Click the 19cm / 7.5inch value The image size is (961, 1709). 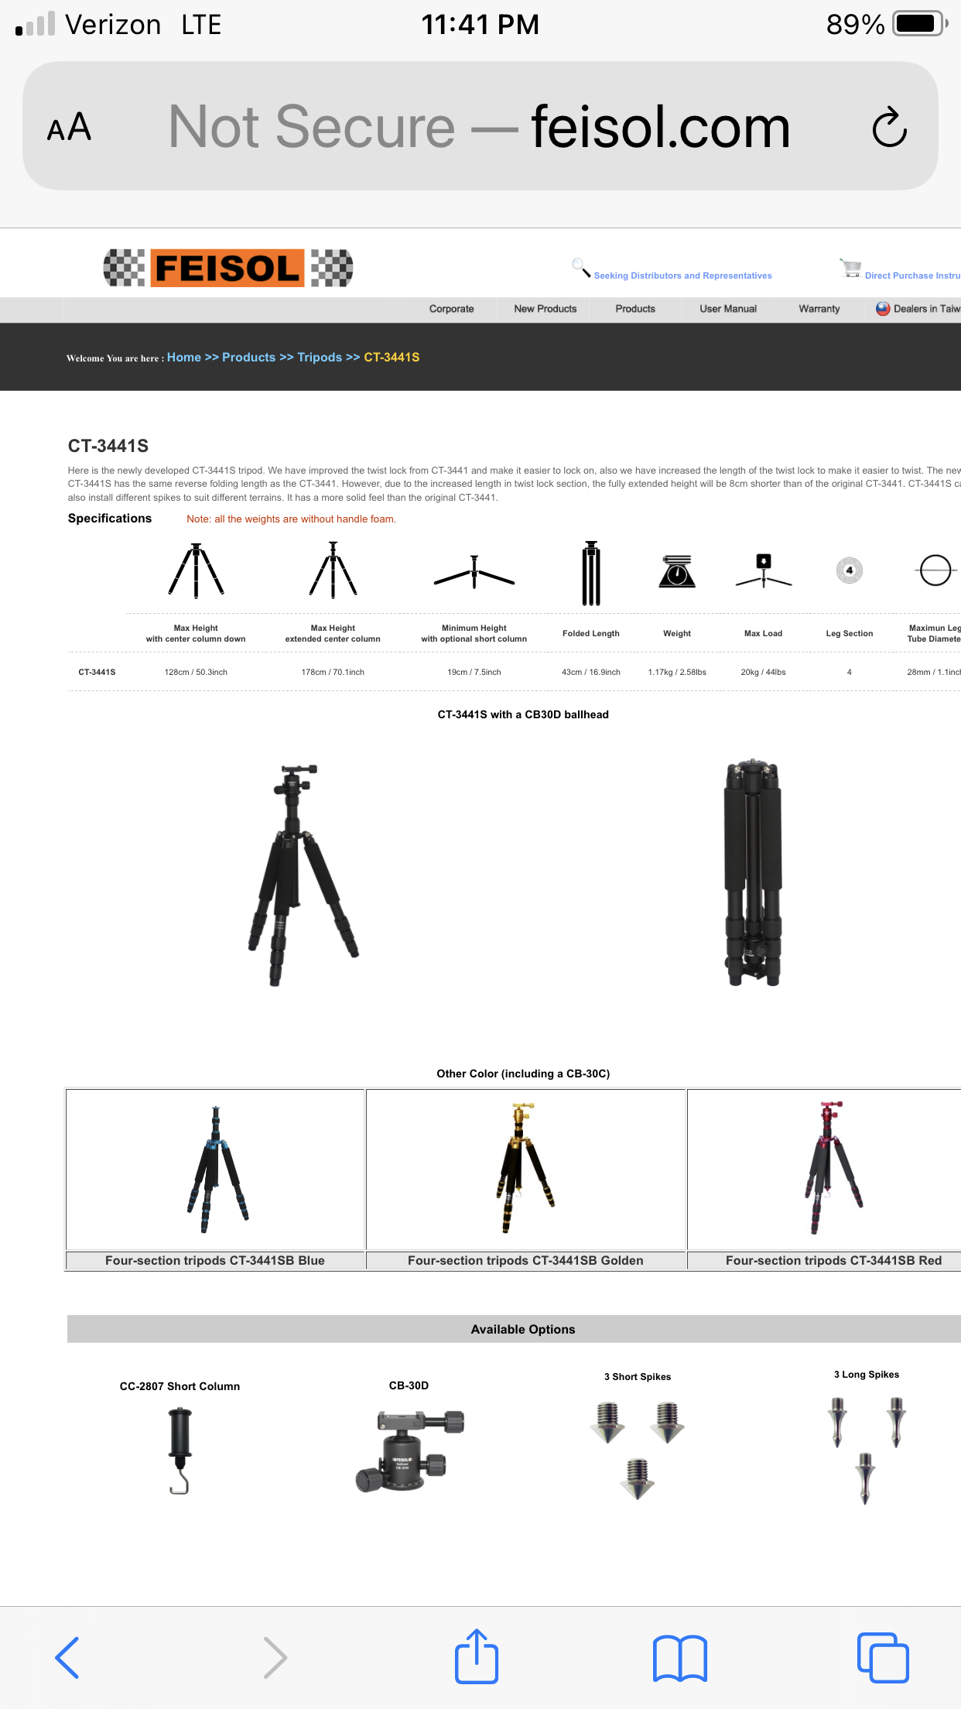pos(474,672)
